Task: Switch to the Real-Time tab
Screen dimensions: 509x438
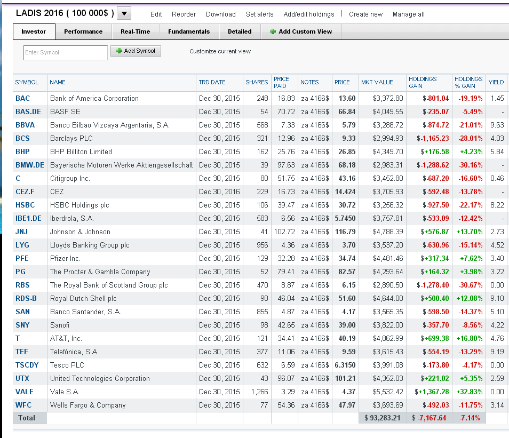Action: coord(136,31)
